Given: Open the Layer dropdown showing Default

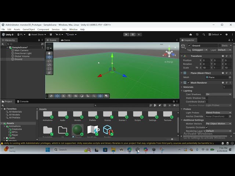Looking at the screenshot, I should coord(224,50).
